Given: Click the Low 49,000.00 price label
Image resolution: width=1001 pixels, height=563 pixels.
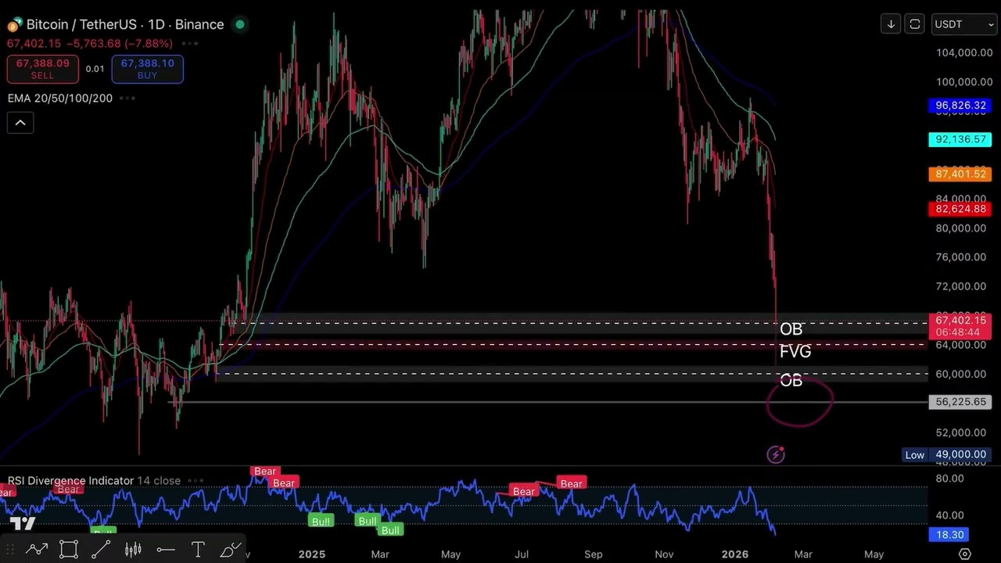Looking at the screenshot, I should point(947,455).
